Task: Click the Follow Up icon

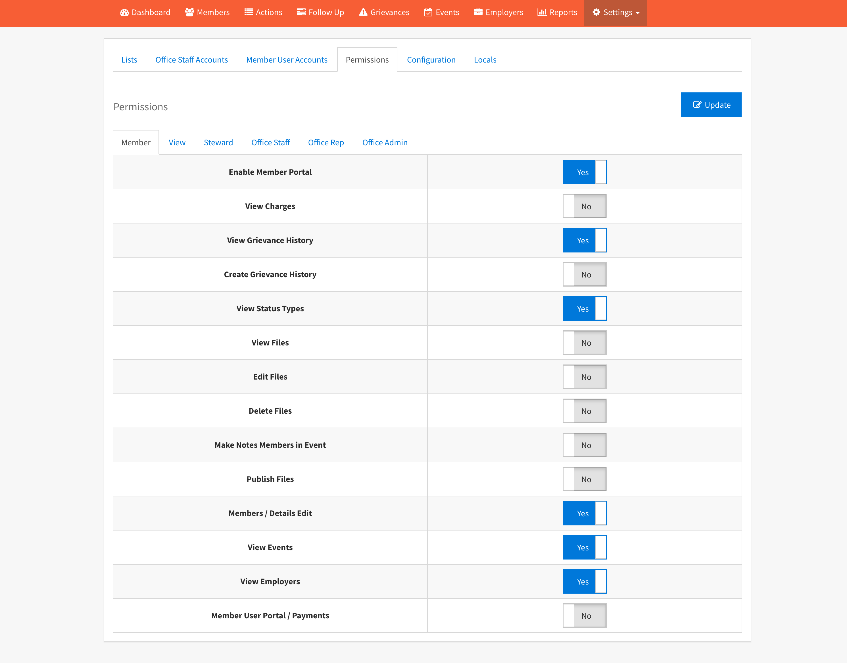Action: (301, 13)
